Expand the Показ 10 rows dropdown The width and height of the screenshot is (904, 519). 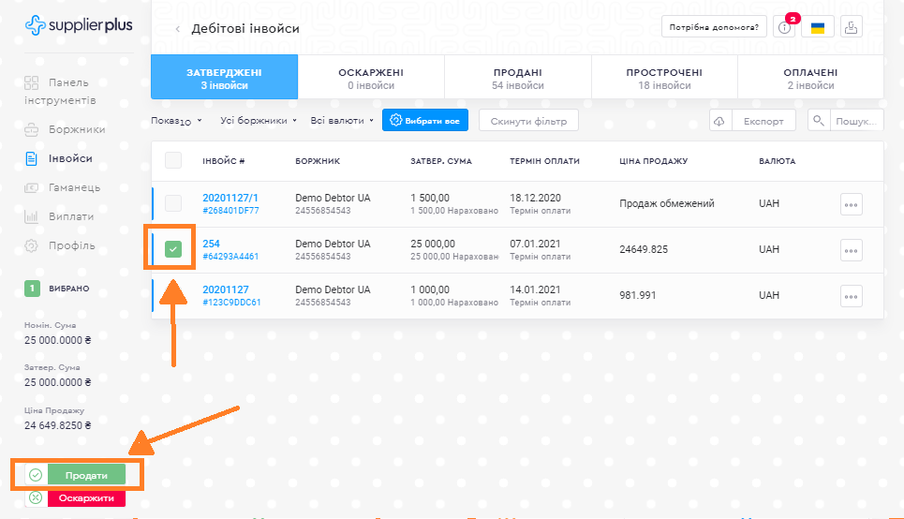(176, 121)
